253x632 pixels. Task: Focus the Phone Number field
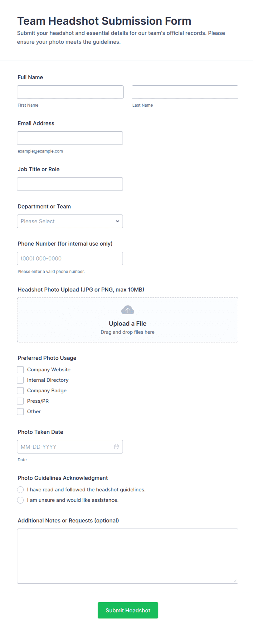coord(70,258)
